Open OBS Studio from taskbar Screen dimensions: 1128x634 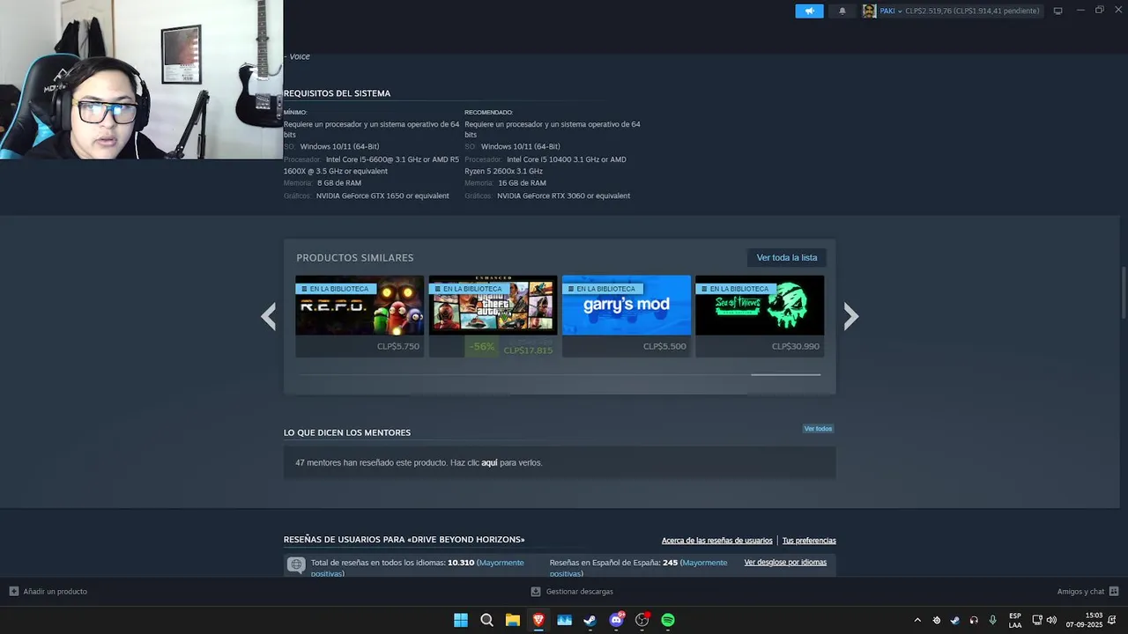[x=642, y=620]
